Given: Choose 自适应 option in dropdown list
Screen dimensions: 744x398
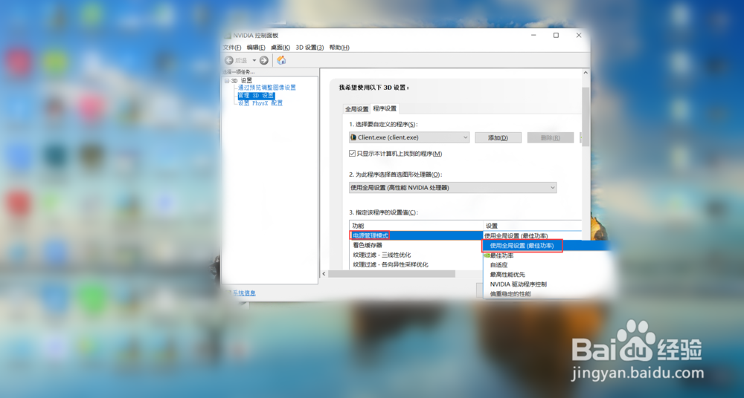Looking at the screenshot, I should pos(498,265).
